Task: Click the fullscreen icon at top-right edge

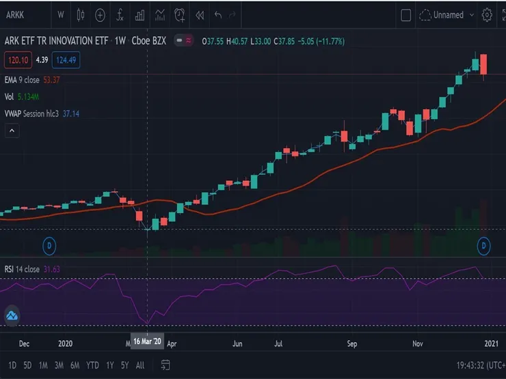Action: point(503,15)
